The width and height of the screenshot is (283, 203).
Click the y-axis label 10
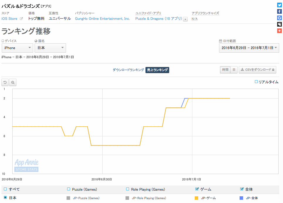pyautogui.click(x=4, y=174)
